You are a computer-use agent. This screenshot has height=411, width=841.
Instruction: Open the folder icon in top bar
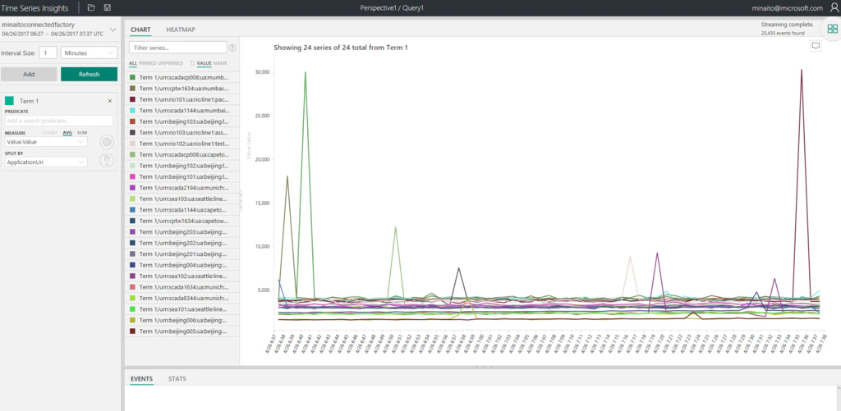coord(91,7)
